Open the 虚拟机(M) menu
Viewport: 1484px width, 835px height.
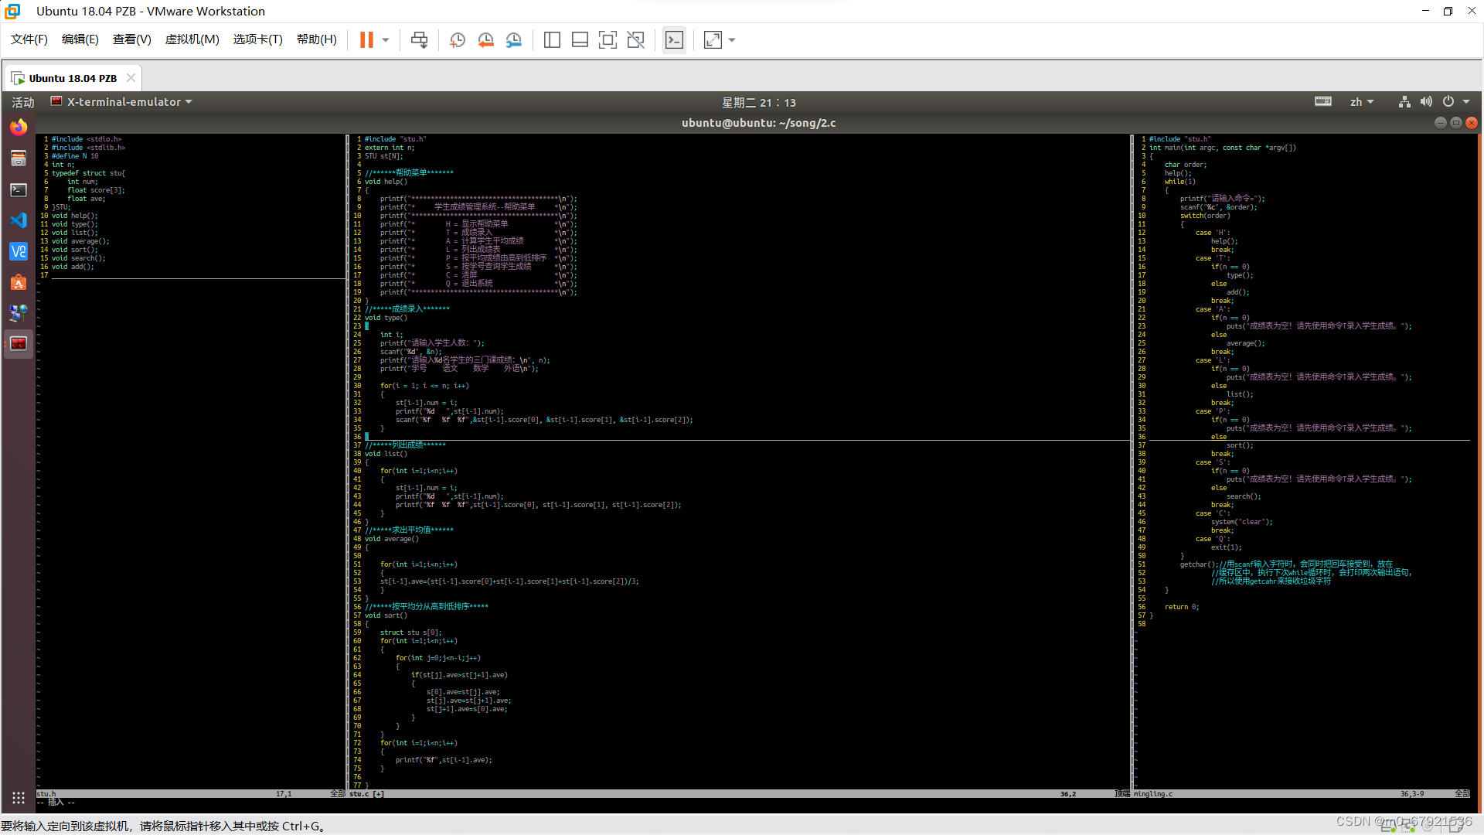click(192, 39)
